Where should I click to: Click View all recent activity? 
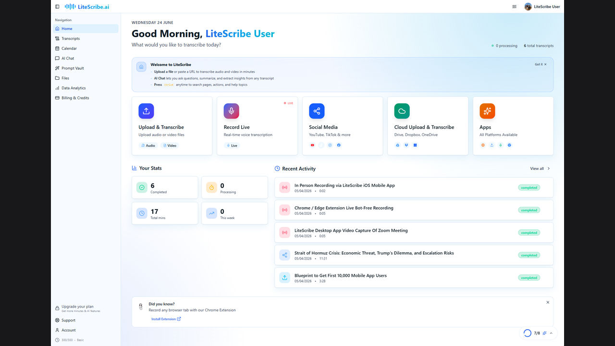pos(540,169)
